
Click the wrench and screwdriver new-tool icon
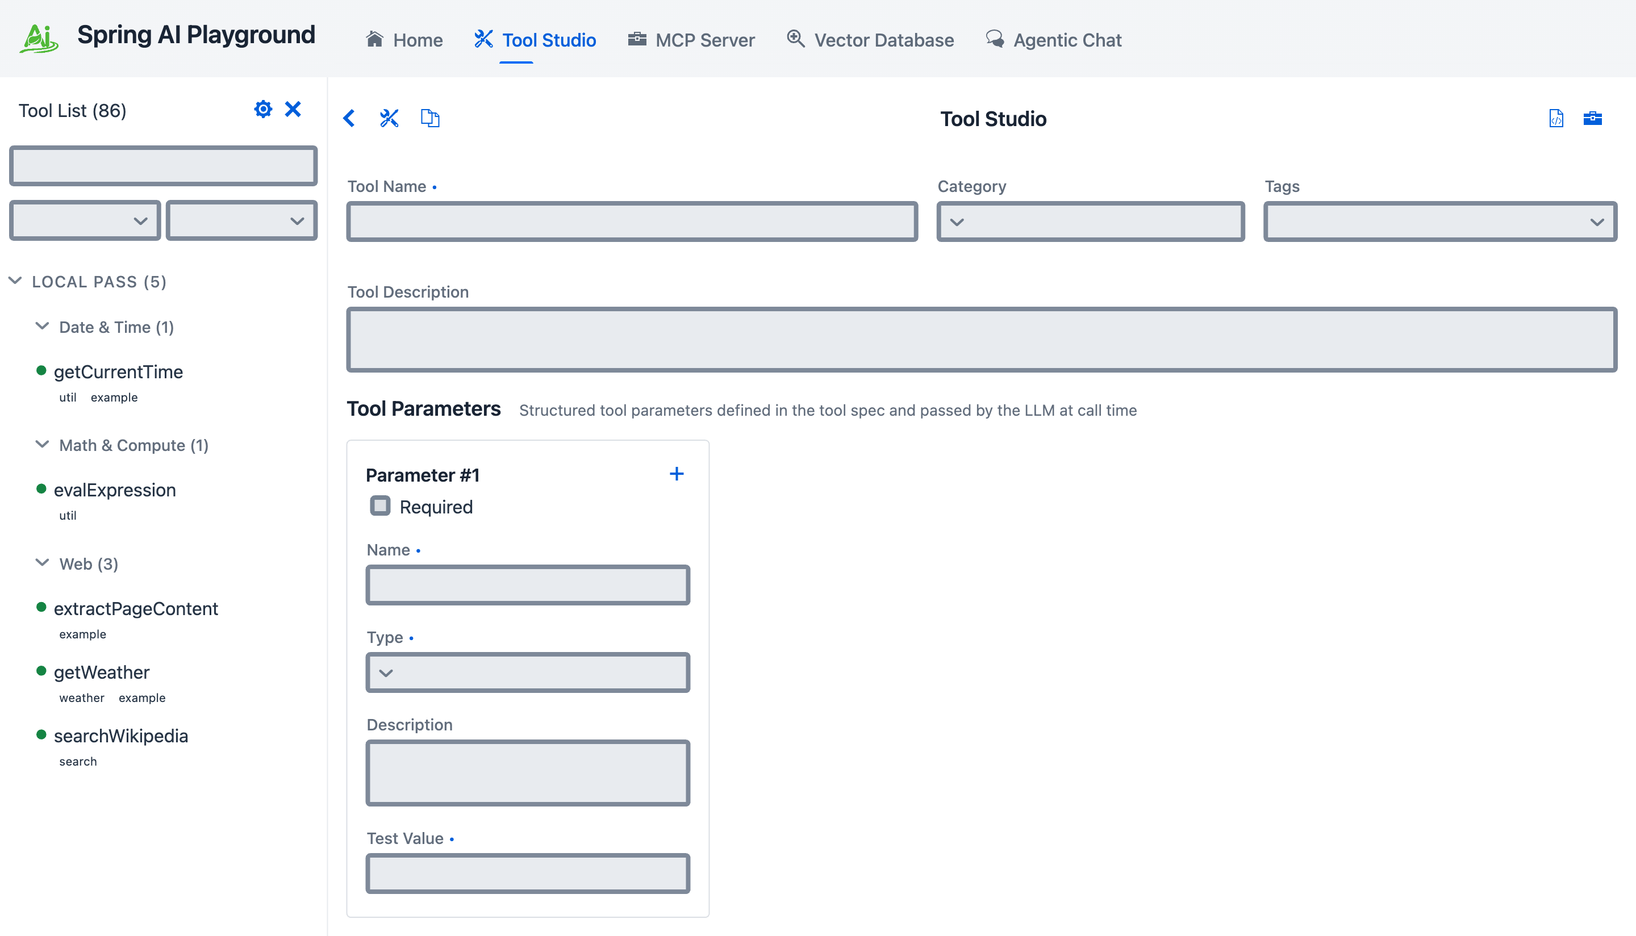(389, 118)
